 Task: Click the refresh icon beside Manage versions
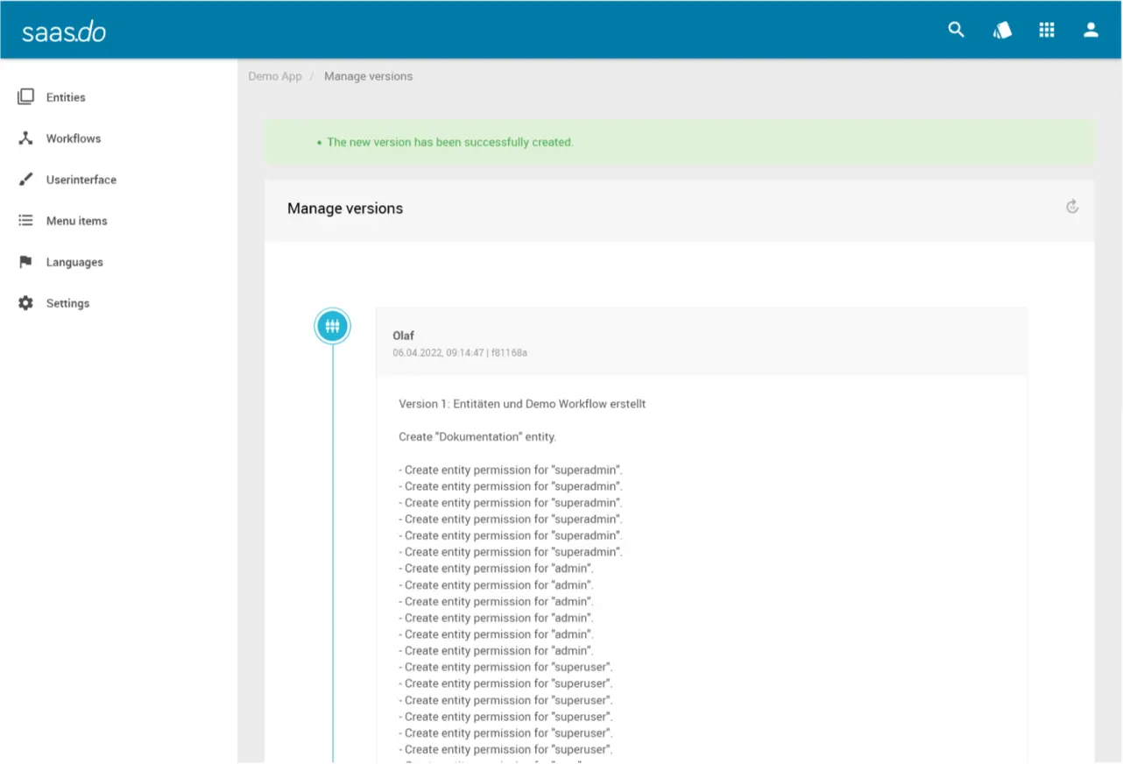[1071, 207]
